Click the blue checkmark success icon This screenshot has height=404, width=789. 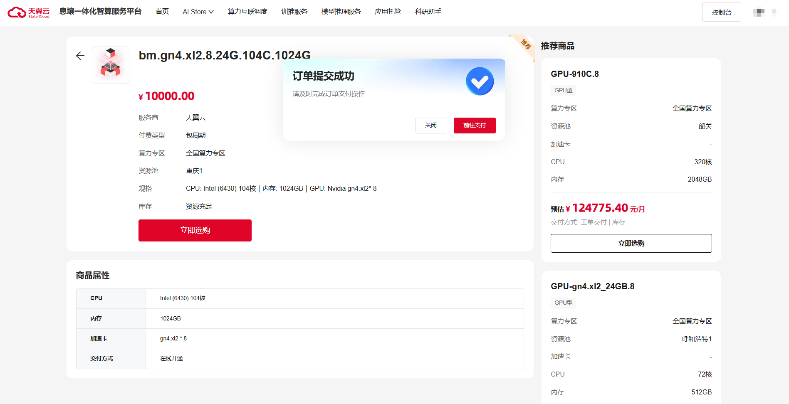(480, 81)
